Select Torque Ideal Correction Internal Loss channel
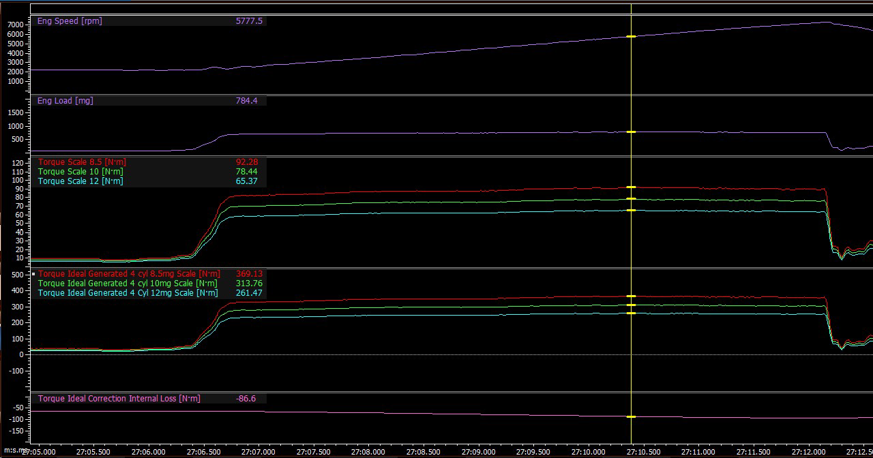873x458 pixels. tap(119, 399)
